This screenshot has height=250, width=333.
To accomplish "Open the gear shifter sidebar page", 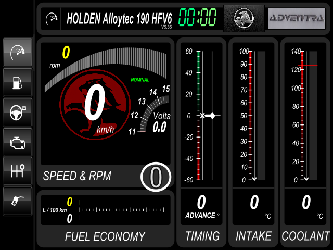I will [18, 171].
